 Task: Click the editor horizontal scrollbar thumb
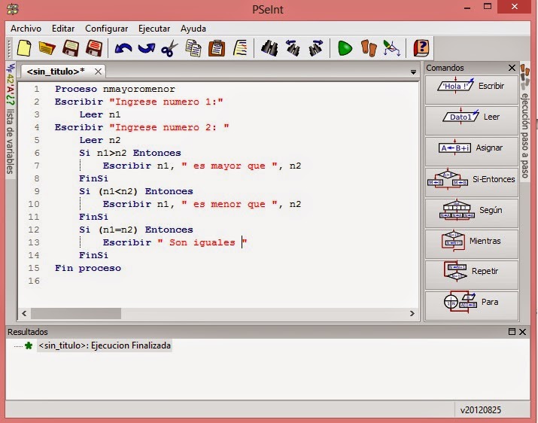coord(76,313)
